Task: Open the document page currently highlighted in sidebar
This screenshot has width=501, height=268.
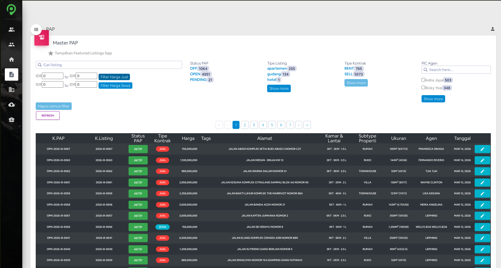Action: 12,75
